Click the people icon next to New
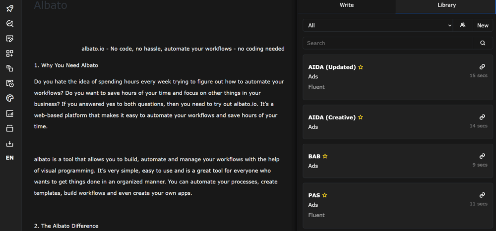The image size is (496, 231). (463, 25)
